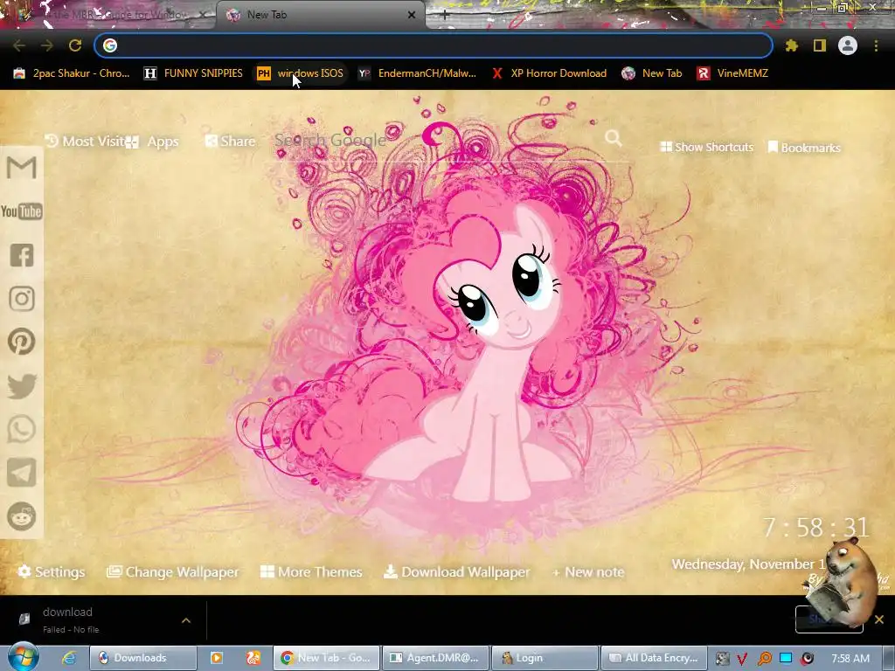This screenshot has width=895, height=671.
Task: Go back to the previous page
Action: [19, 45]
